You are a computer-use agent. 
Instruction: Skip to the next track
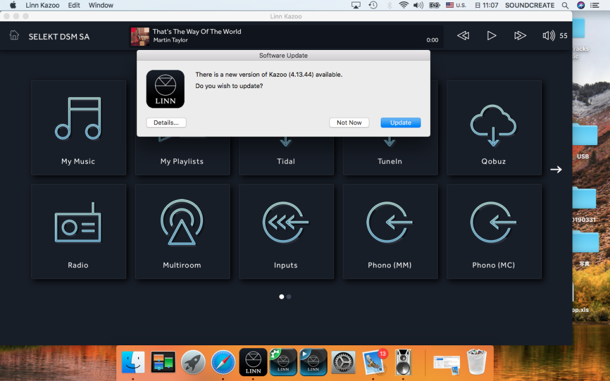coord(520,36)
